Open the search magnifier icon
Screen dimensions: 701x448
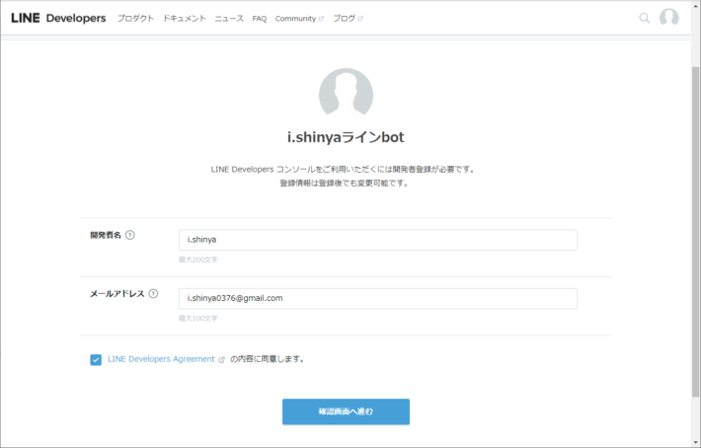click(x=644, y=18)
